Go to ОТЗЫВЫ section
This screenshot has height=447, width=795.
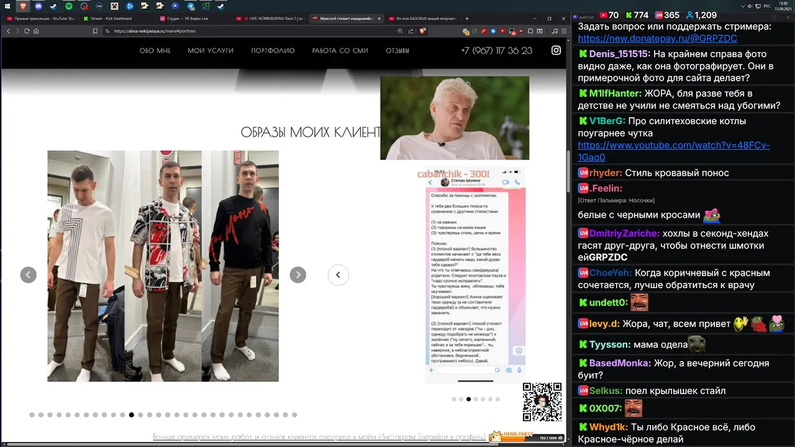[x=397, y=51]
